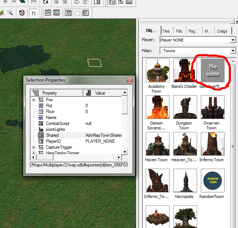Select the RandomTown thumbnail
The height and width of the screenshot is (228, 238).
pyautogui.click(x=212, y=181)
